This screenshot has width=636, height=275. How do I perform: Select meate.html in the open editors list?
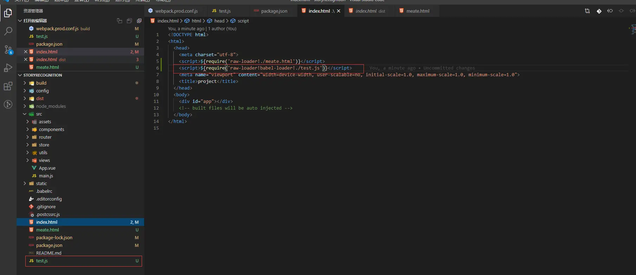[80, 67]
